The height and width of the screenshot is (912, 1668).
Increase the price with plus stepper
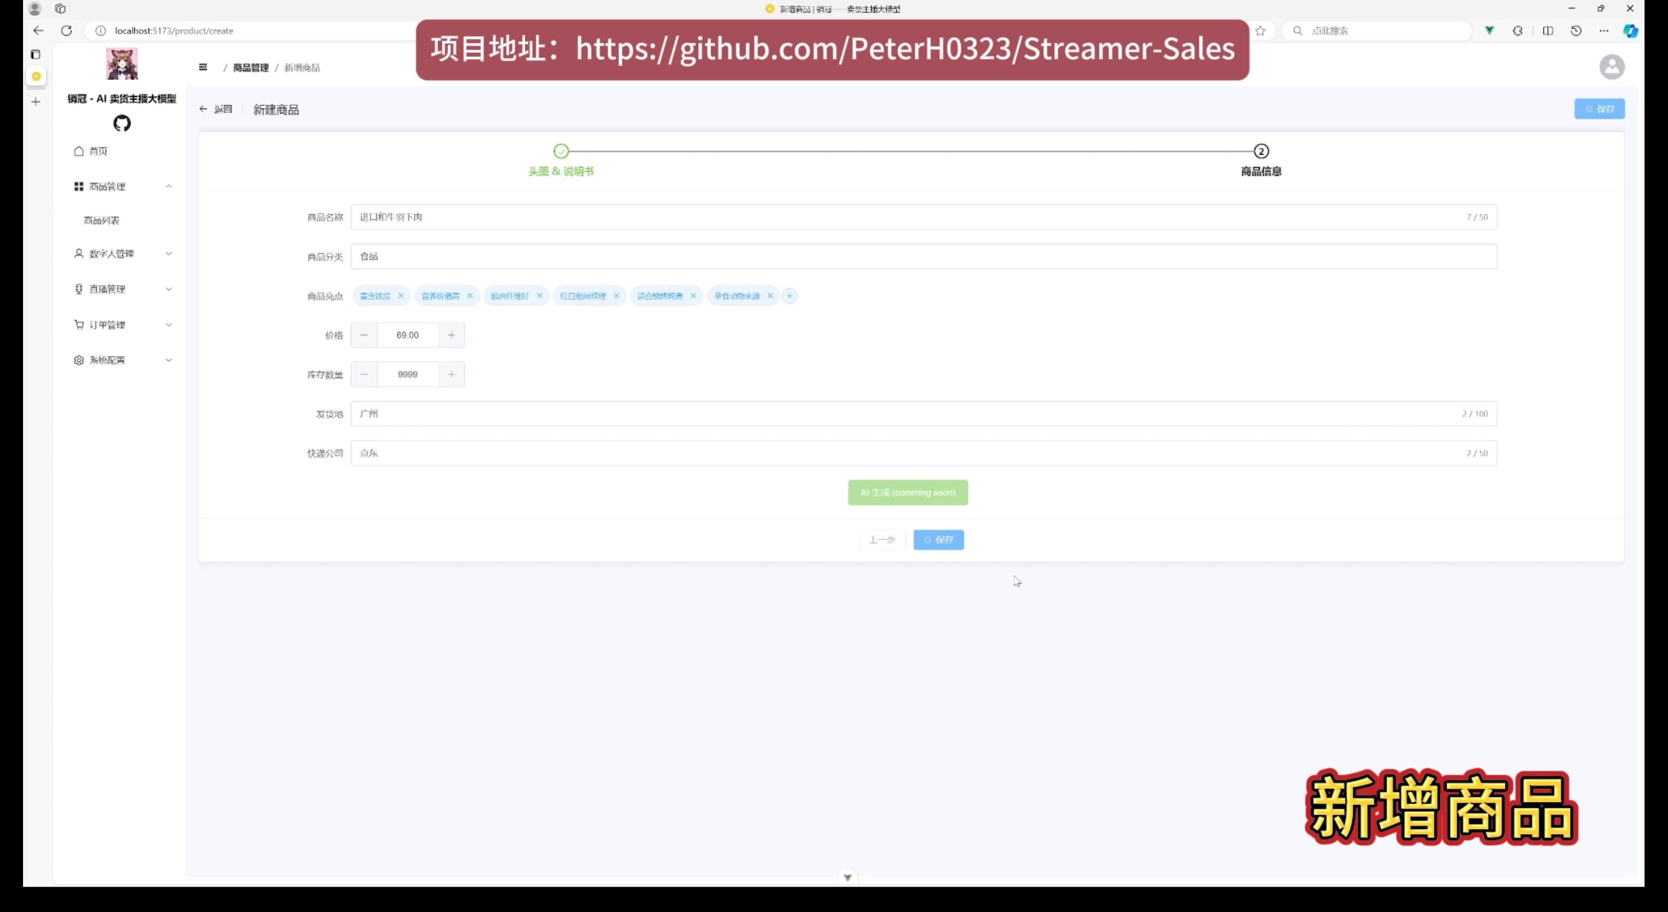pos(451,335)
